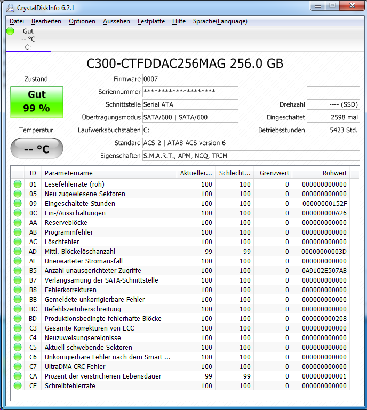Click the drive title C300-CTFDDAC256MAG 256.0 GB

(185, 63)
